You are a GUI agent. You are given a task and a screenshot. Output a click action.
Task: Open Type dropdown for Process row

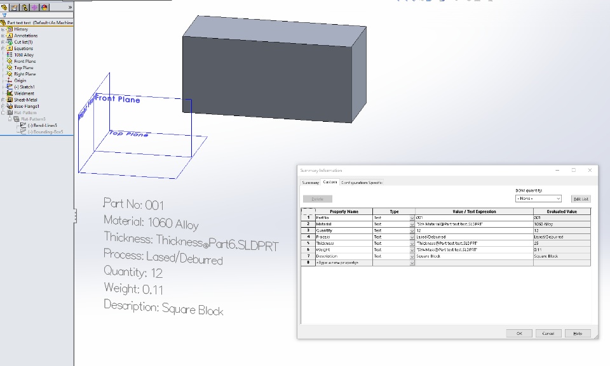(x=412, y=237)
